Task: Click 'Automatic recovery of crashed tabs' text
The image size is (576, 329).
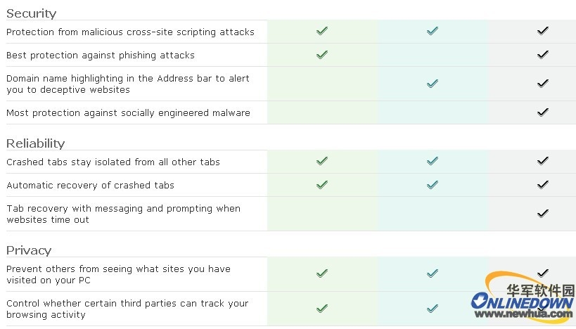Action: coord(90,185)
